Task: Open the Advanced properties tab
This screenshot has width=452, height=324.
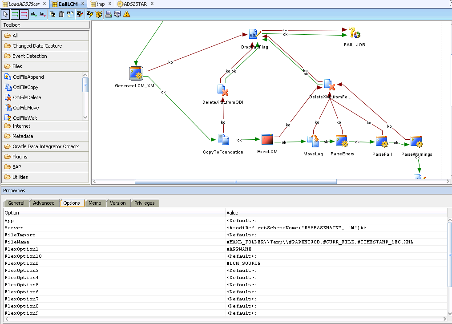Action: [x=44, y=203]
